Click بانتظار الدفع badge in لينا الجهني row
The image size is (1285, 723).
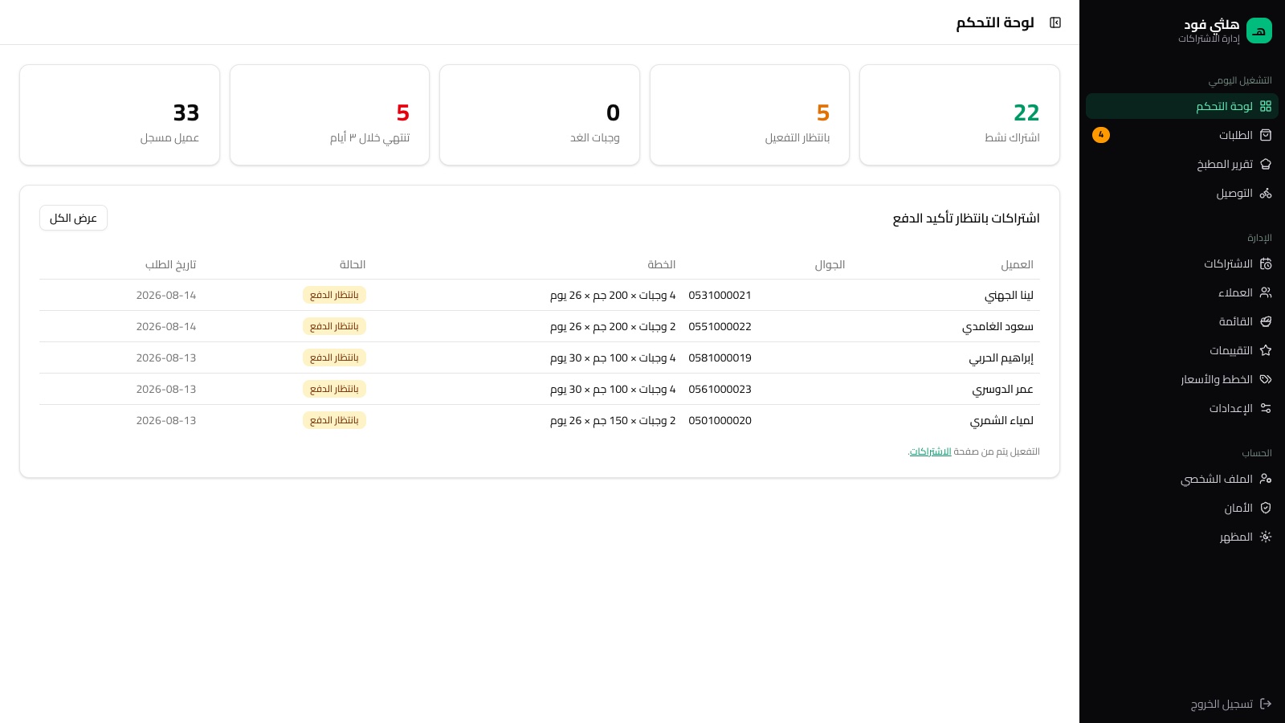pos(334,295)
